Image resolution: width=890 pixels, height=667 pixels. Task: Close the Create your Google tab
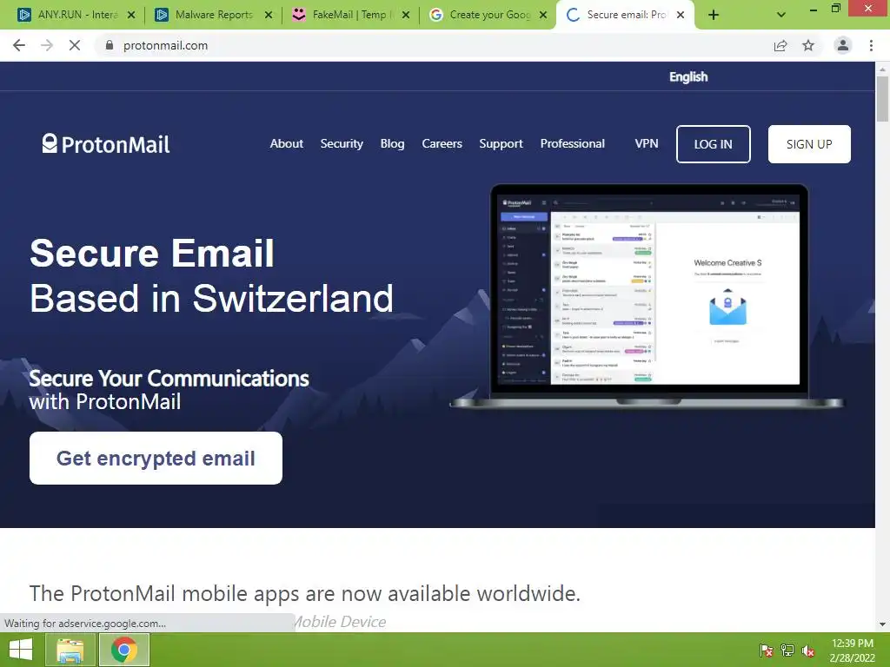[x=543, y=15]
